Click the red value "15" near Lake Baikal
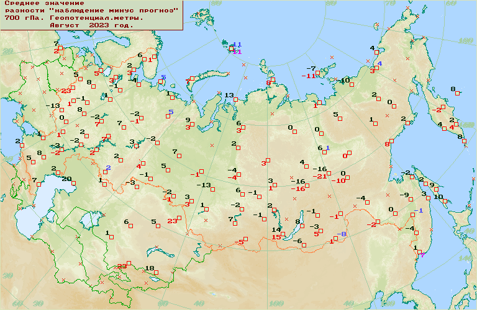Image resolution: width=477 pixels, height=310 pixels. [x=276, y=237]
